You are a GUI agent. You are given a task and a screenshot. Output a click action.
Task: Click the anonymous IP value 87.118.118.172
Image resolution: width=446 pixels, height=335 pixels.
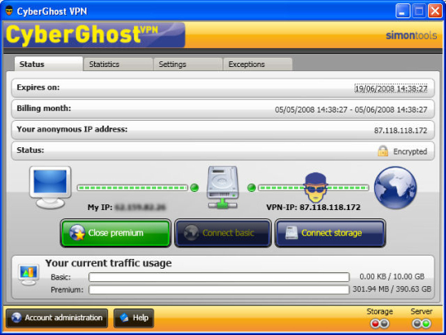pyautogui.click(x=401, y=131)
